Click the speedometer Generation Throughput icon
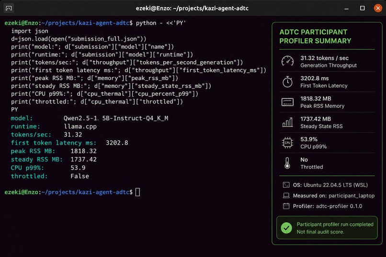Viewport: 386px width, 257px height. 287,61
